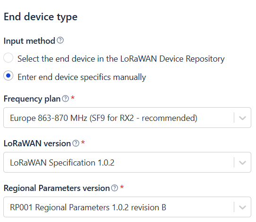
Task: Expand Regional Parameters version dropdown chevron
Action: pyautogui.click(x=242, y=207)
